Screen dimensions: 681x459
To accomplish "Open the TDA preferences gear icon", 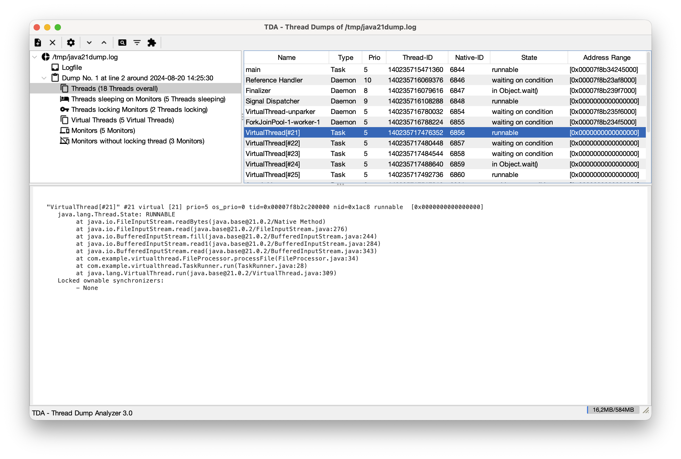I will tap(71, 43).
